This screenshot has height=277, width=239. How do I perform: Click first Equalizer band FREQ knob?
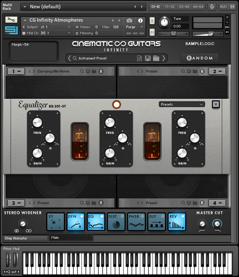[x=37, y=122]
